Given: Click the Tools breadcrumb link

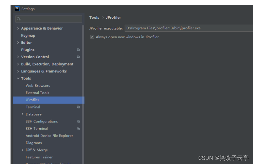Looking at the screenshot, I should [x=94, y=18].
